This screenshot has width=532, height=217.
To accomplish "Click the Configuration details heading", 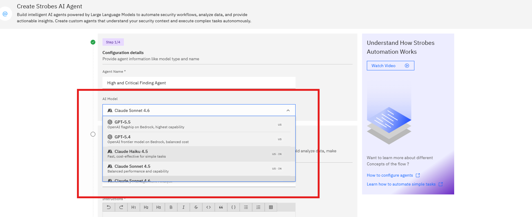I will [x=123, y=53].
